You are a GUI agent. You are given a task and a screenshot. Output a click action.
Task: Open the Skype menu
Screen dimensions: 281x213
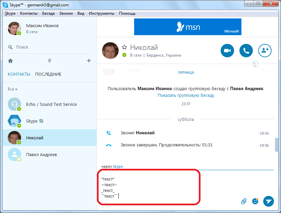10,13
